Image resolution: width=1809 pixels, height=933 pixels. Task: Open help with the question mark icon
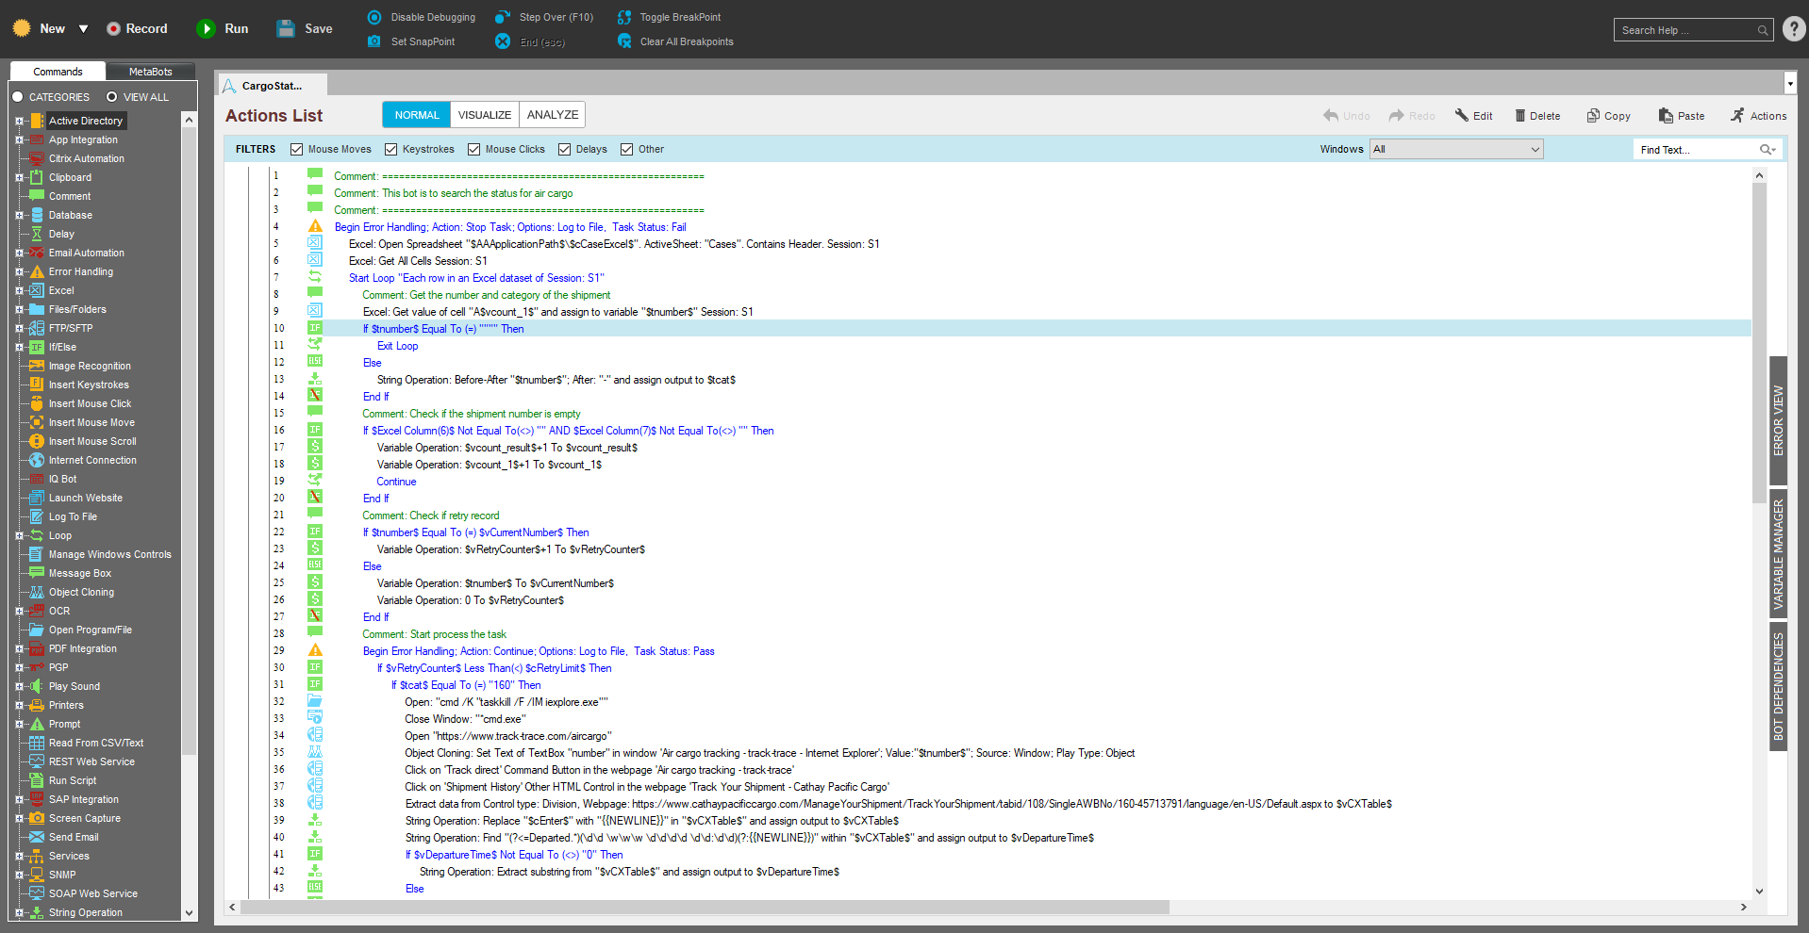click(x=1794, y=29)
